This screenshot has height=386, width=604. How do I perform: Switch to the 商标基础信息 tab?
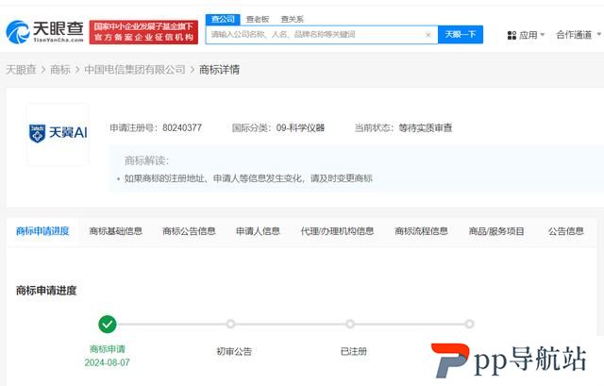(x=116, y=231)
